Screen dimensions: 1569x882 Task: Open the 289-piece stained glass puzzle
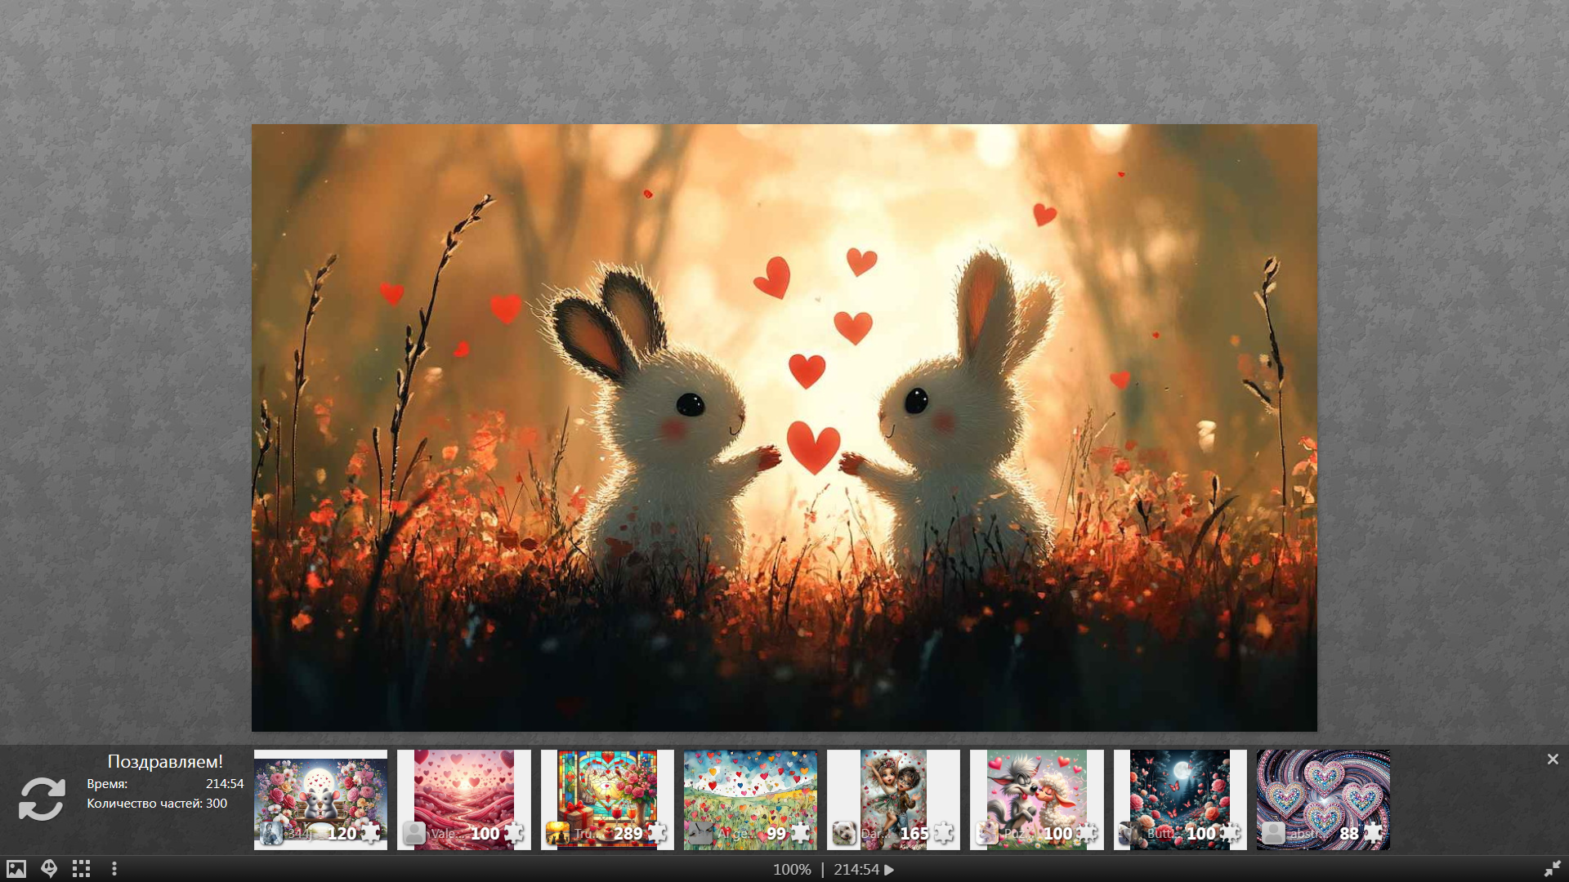point(607,792)
